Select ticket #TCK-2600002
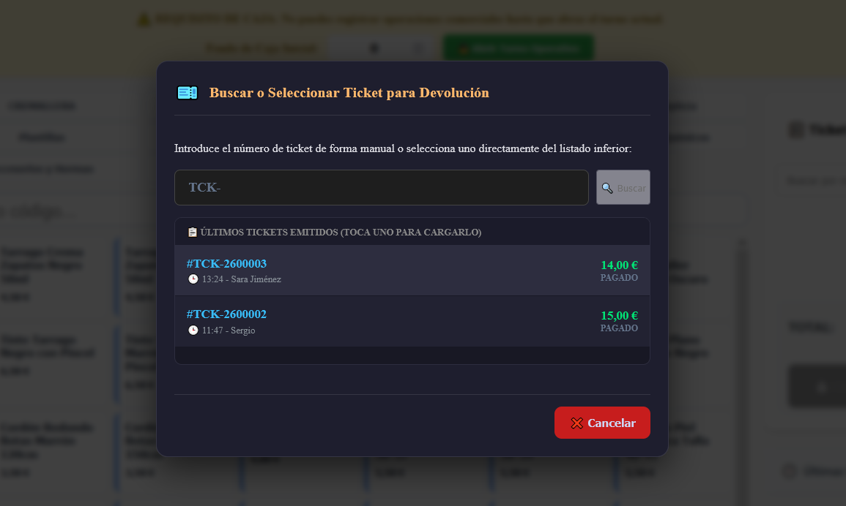 coord(226,314)
